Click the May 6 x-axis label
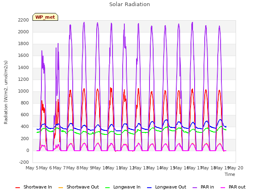The image size is (260, 195). click(45, 168)
